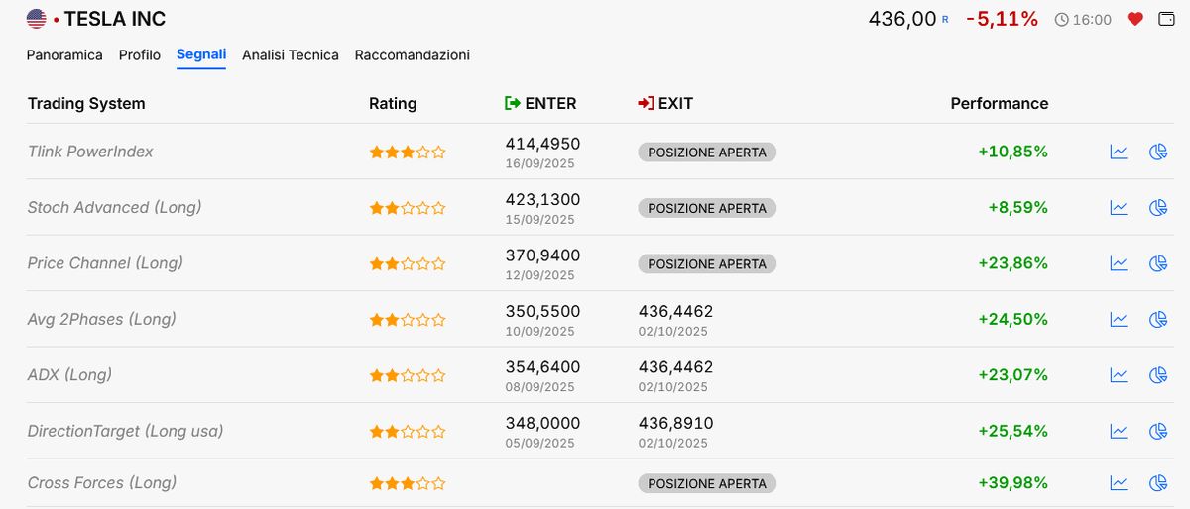
Task: Click the star rating for ADX (Long)
Action: click(408, 376)
